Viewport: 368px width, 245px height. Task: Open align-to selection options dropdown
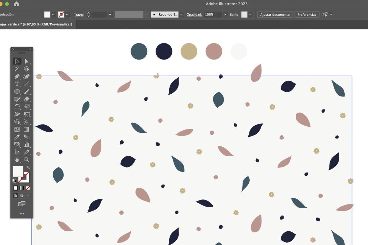[331, 14]
